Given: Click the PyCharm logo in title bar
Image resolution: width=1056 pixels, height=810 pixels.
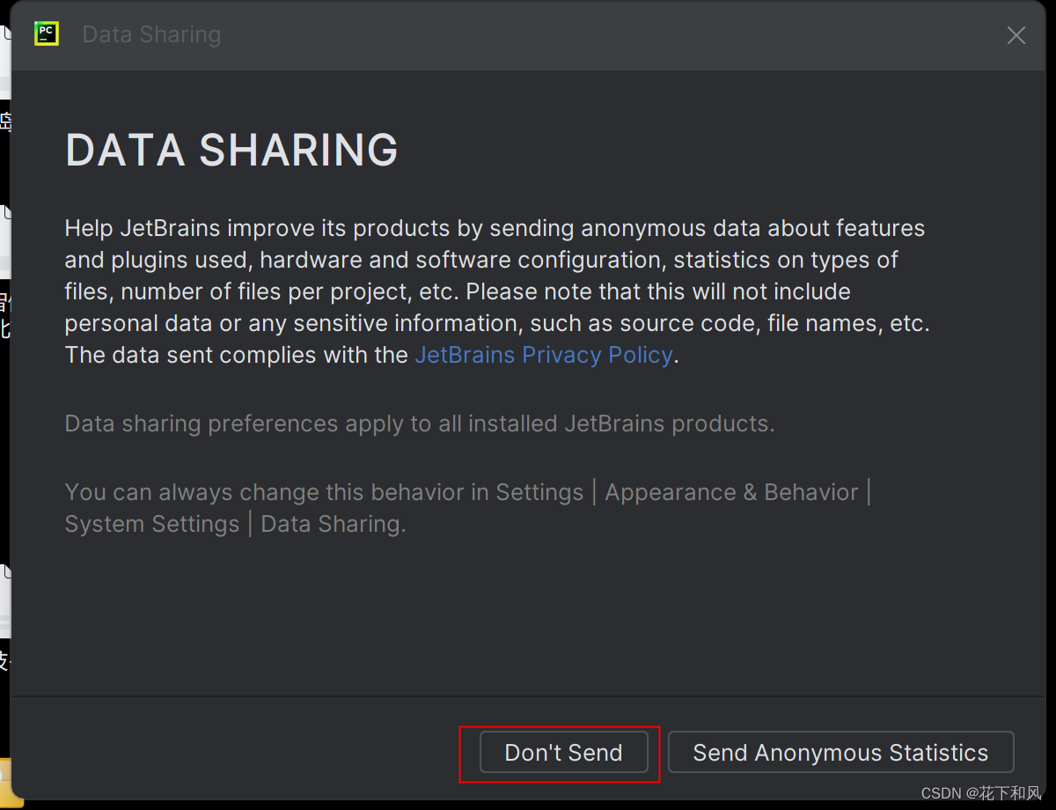Looking at the screenshot, I should (46, 34).
